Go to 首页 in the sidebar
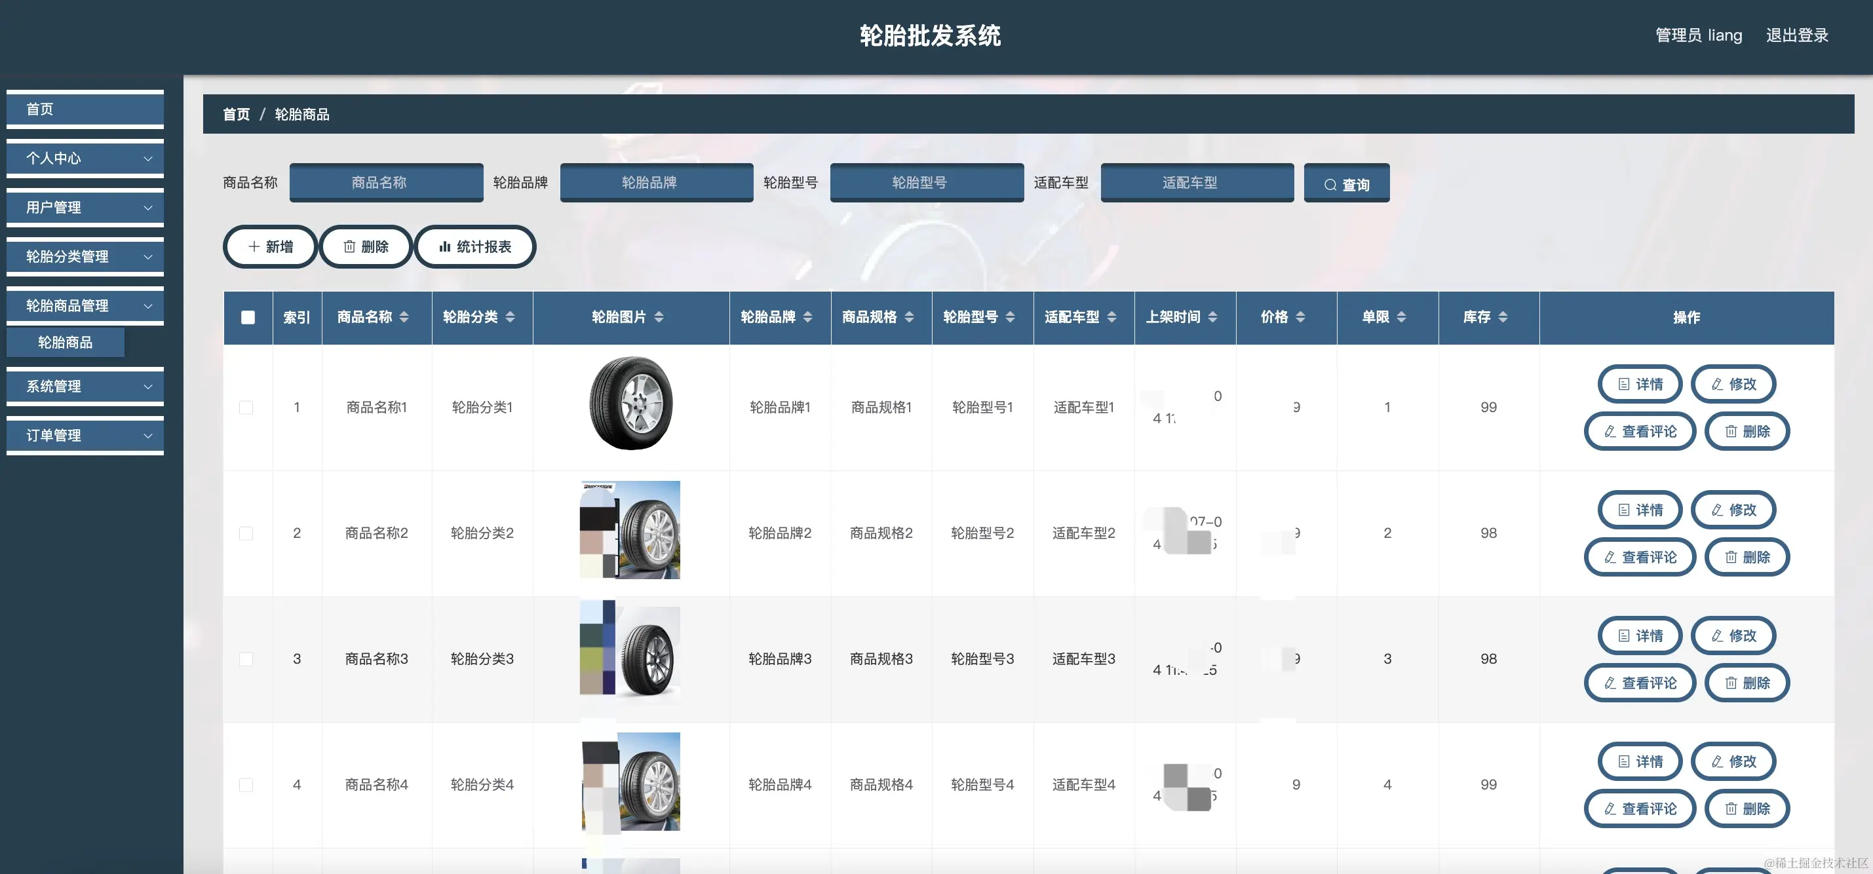Viewport: 1873px width, 874px height. point(85,109)
